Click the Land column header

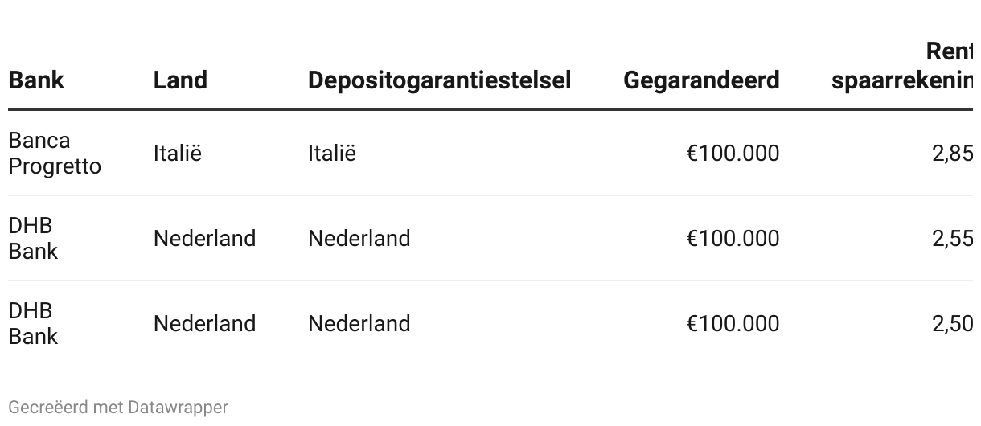(180, 80)
